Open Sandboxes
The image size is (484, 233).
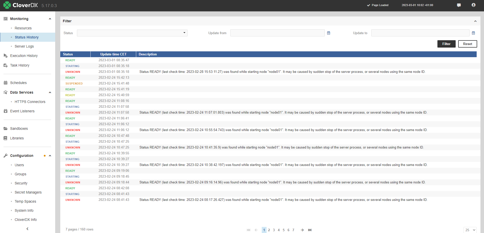19,129
